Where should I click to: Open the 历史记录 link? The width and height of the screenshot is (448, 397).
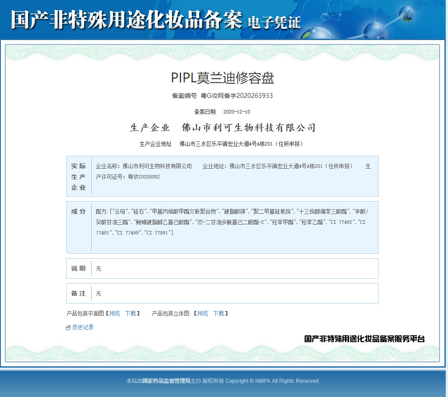[x=83, y=327]
